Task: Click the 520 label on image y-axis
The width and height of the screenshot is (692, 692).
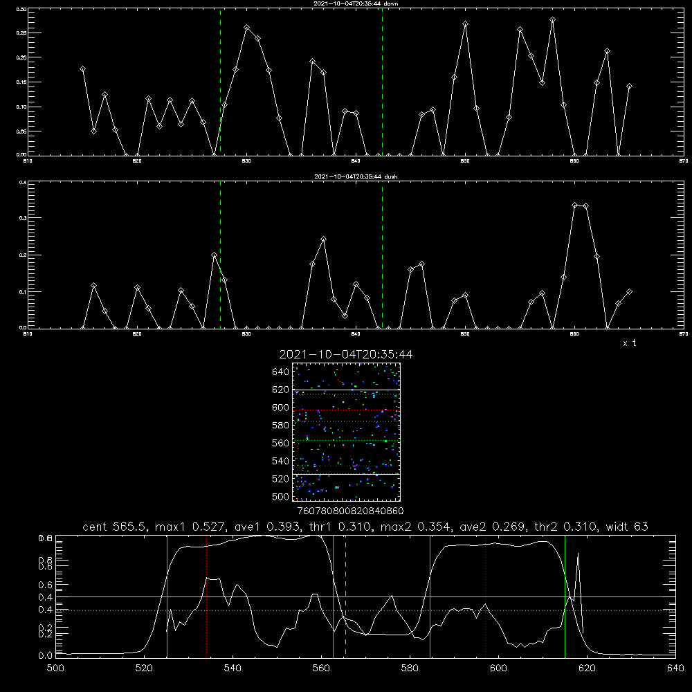Action: pyautogui.click(x=281, y=479)
